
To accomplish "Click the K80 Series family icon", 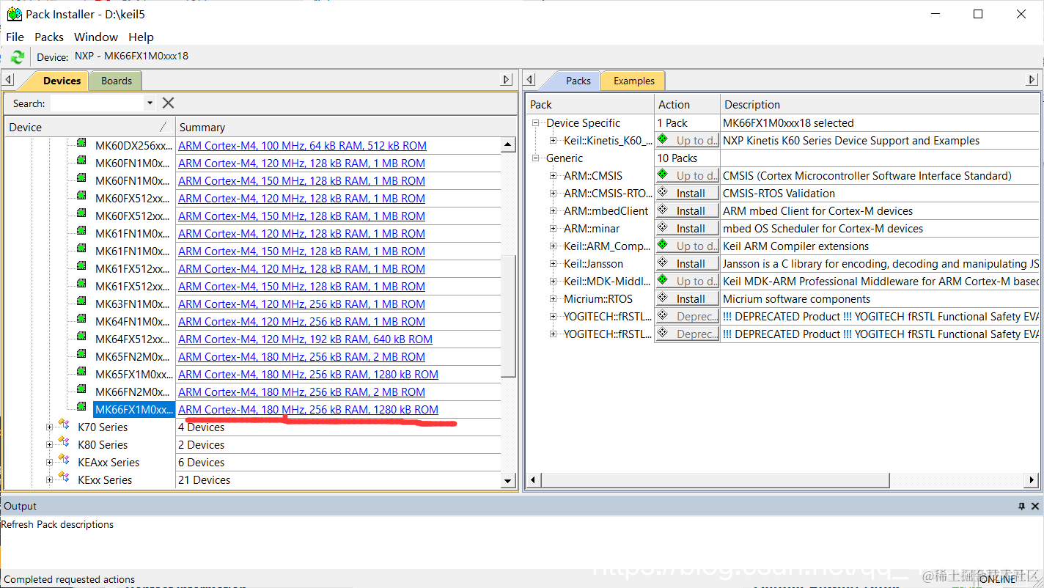I will 64,444.
